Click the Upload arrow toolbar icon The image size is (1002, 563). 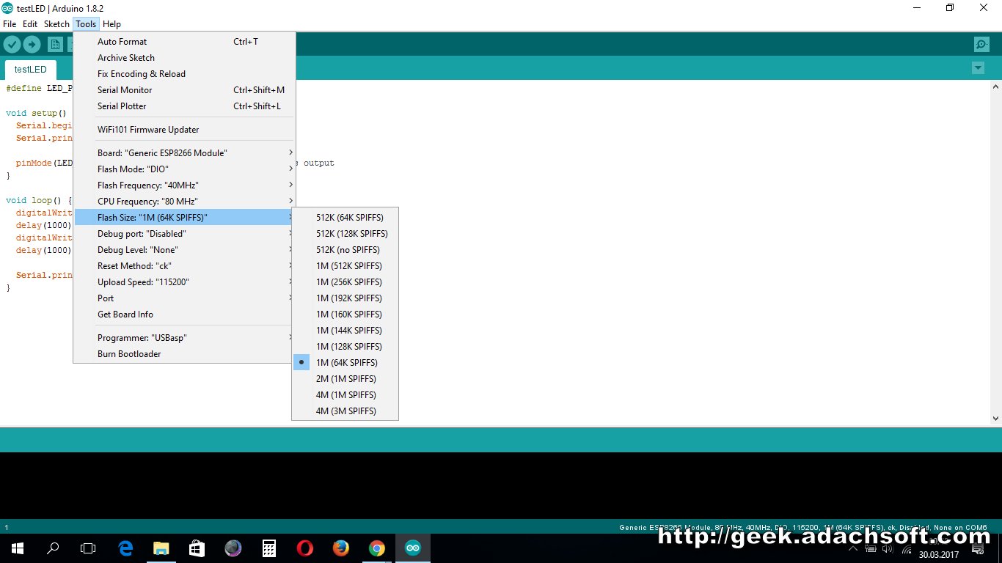tap(32, 45)
